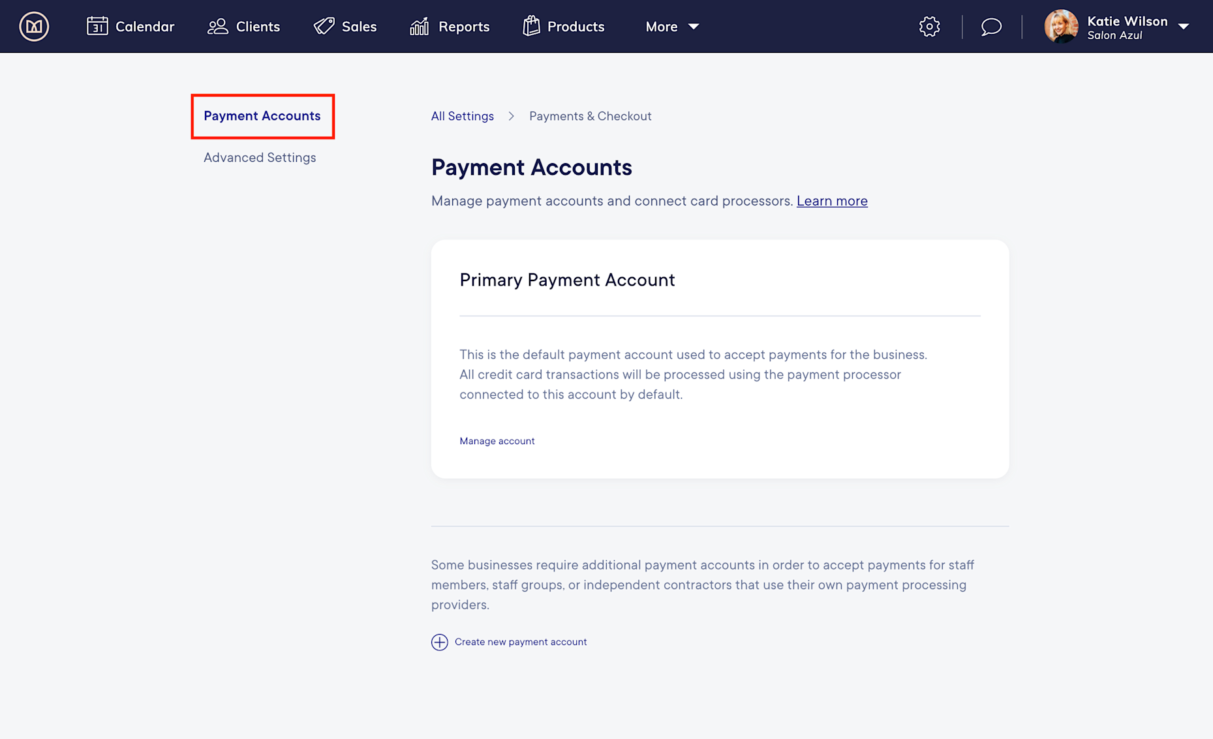Open Payments & Checkout breadcrumb
Viewport: 1213px width, 739px height.
[590, 115]
